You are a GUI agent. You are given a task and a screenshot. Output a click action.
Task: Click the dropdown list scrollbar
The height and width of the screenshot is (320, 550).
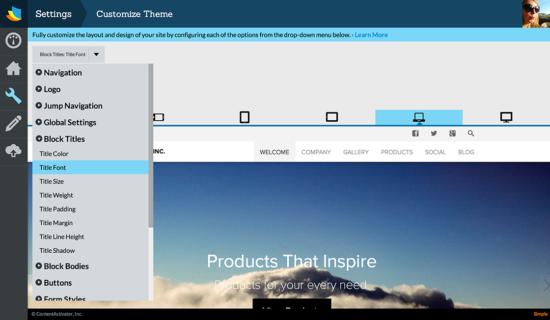click(x=151, y=145)
